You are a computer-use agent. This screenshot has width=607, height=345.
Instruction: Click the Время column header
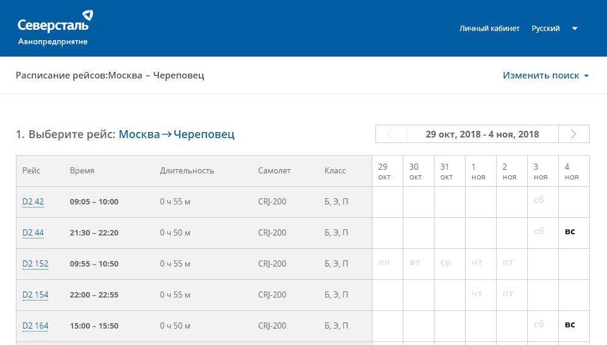click(x=82, y=170)
